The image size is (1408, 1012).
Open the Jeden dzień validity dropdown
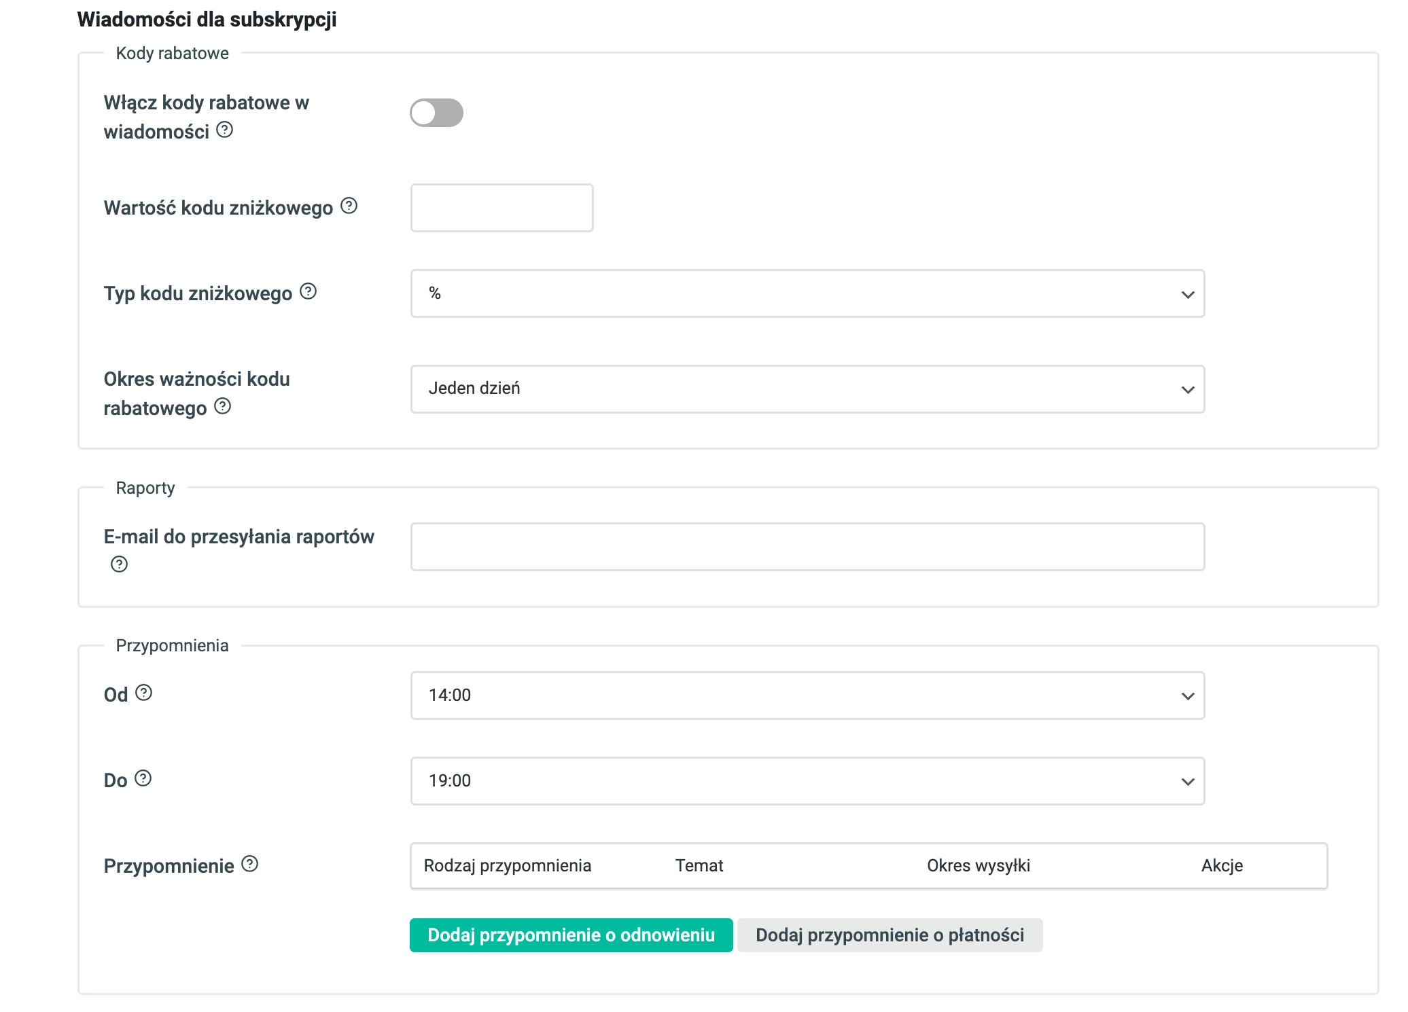tap(807, 389)
